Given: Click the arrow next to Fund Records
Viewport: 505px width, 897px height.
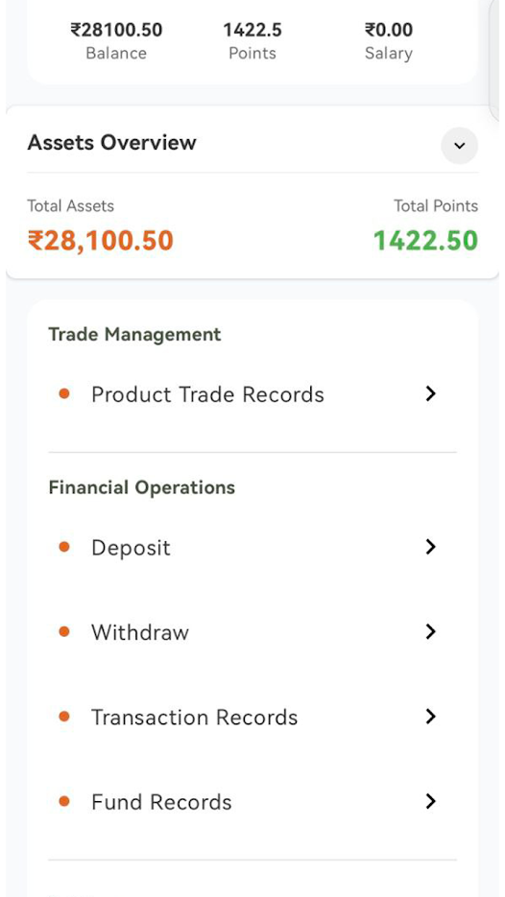Looking at the screenshot, I should point(430,801).
